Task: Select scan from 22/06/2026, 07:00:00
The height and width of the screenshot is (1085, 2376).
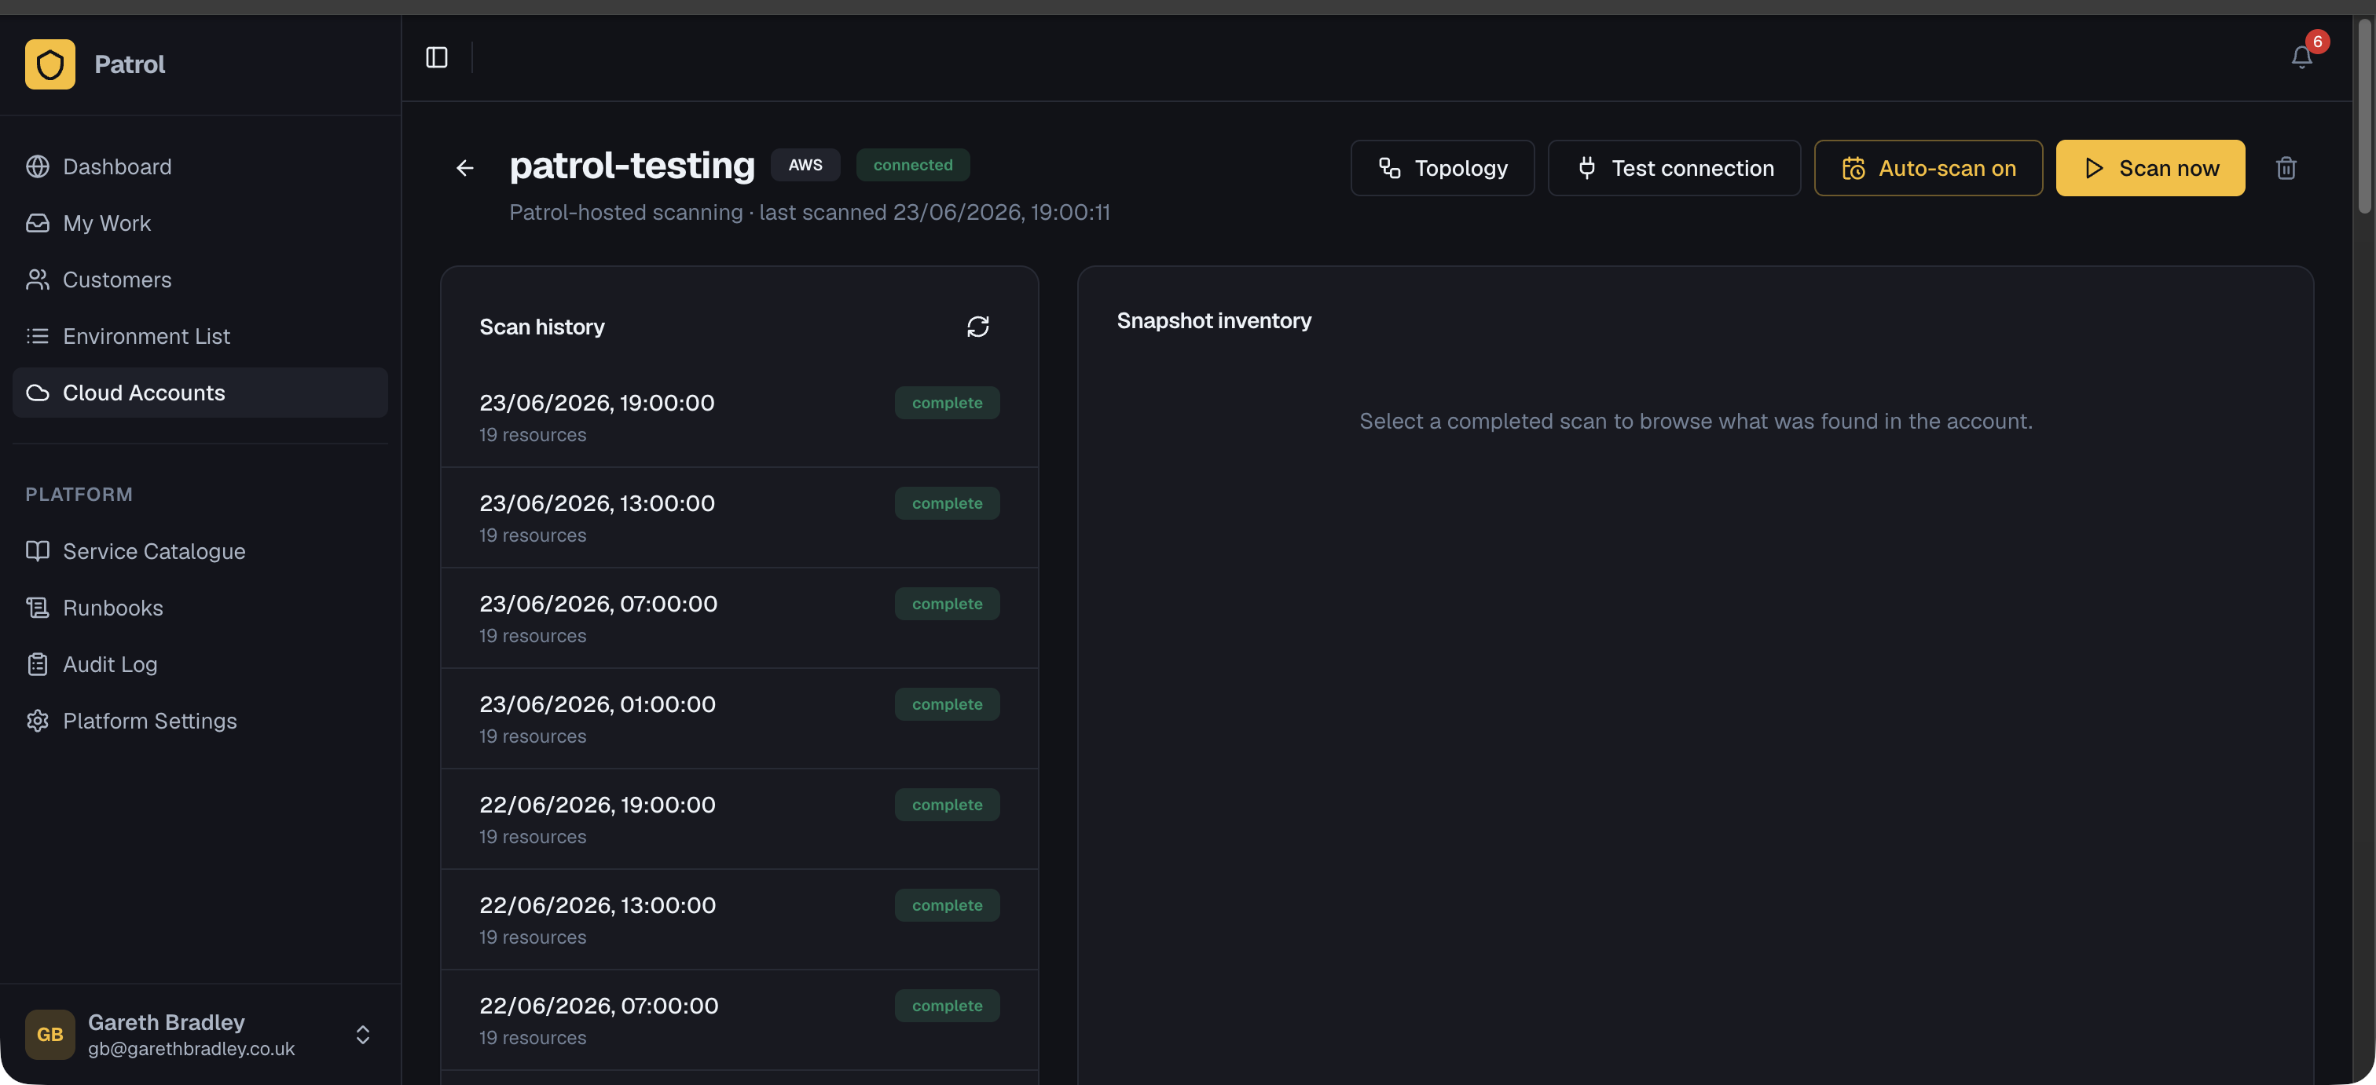Action: [x=739, y=1020]
